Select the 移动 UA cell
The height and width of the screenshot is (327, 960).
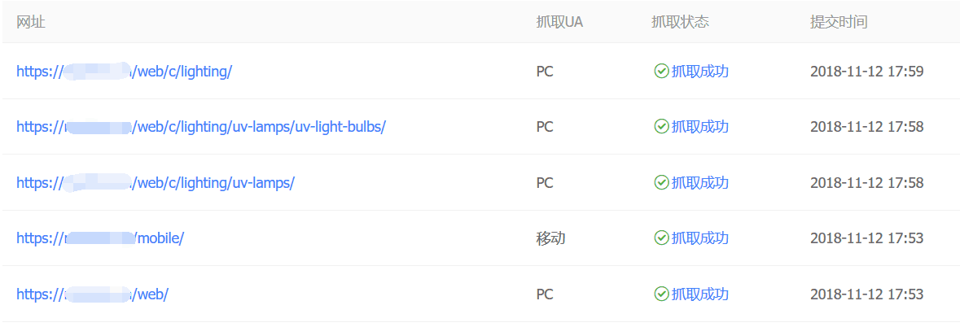[550, 238]
